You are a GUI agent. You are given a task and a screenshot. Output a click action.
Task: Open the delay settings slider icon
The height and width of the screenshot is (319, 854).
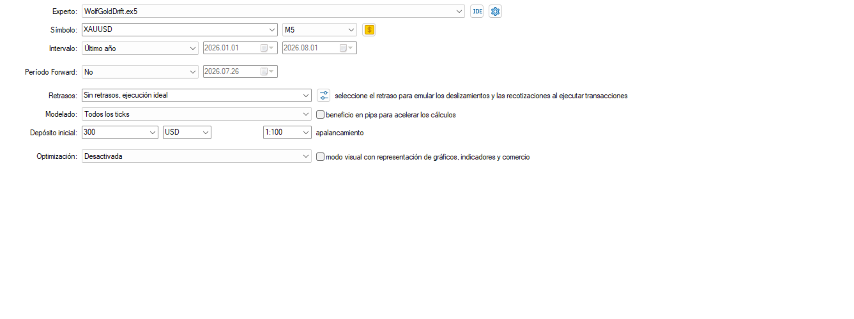[x=324, y=95]
